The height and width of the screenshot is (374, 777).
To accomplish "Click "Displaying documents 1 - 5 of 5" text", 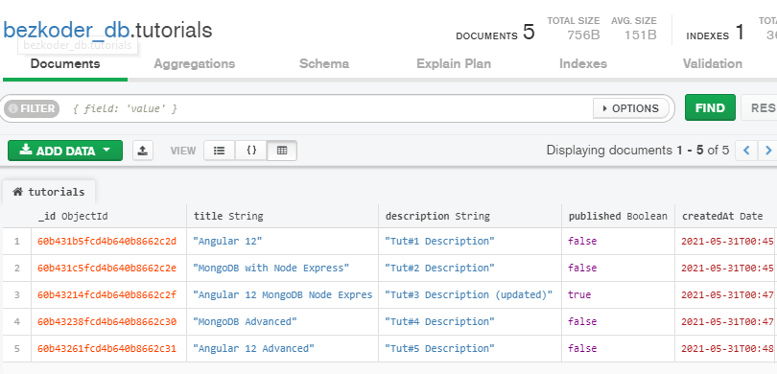I will [637, 151].
